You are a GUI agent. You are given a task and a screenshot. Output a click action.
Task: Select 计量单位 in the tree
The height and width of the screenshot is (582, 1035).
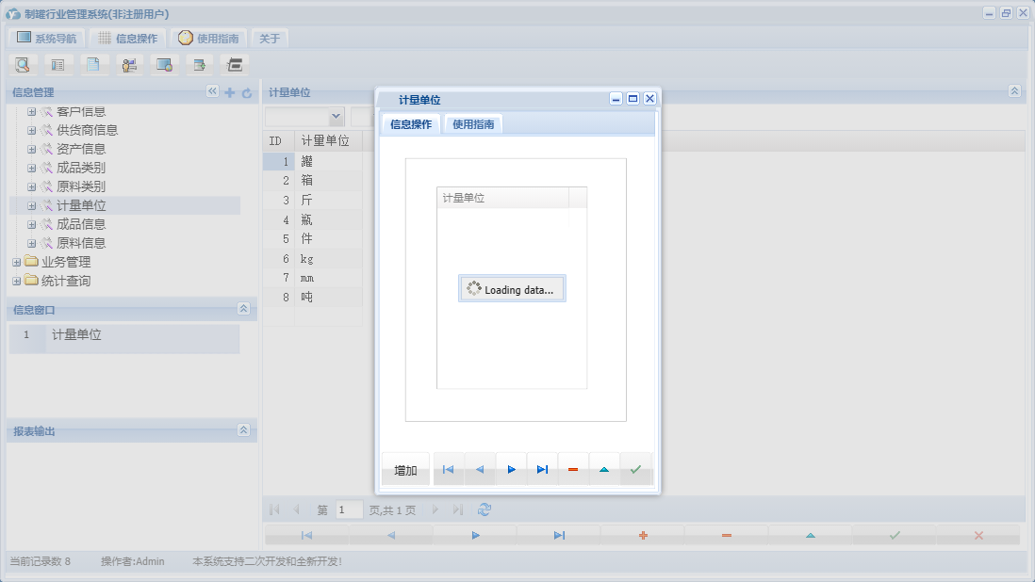[81, 205]
